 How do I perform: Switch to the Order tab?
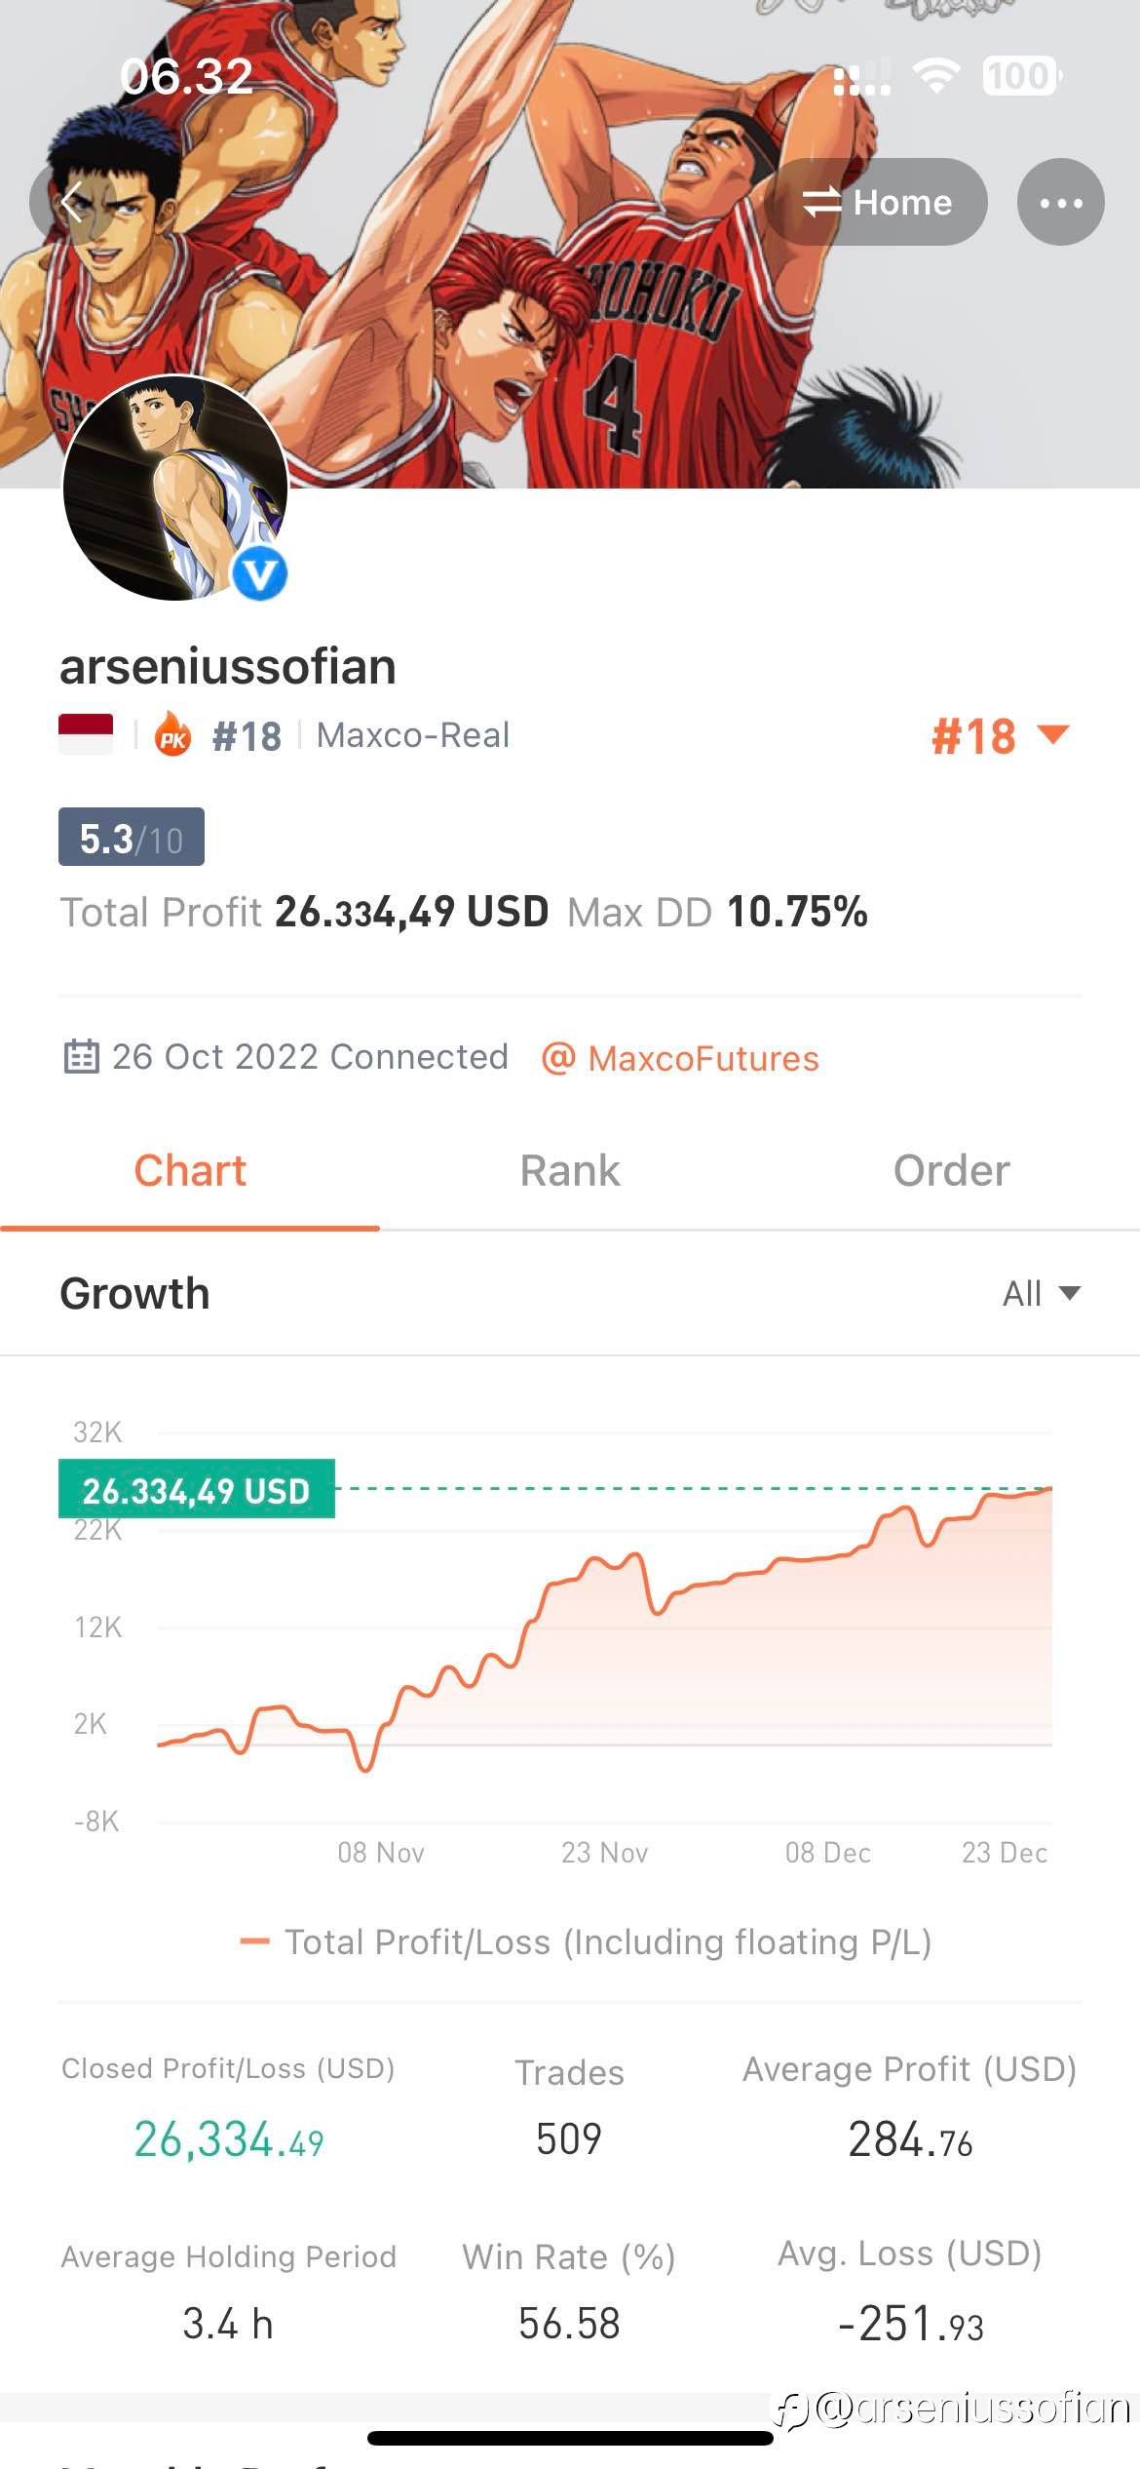951,1171
